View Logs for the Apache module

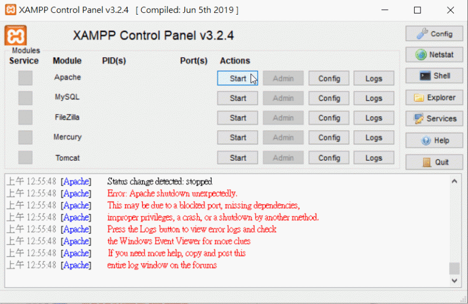tap(374, 78)
